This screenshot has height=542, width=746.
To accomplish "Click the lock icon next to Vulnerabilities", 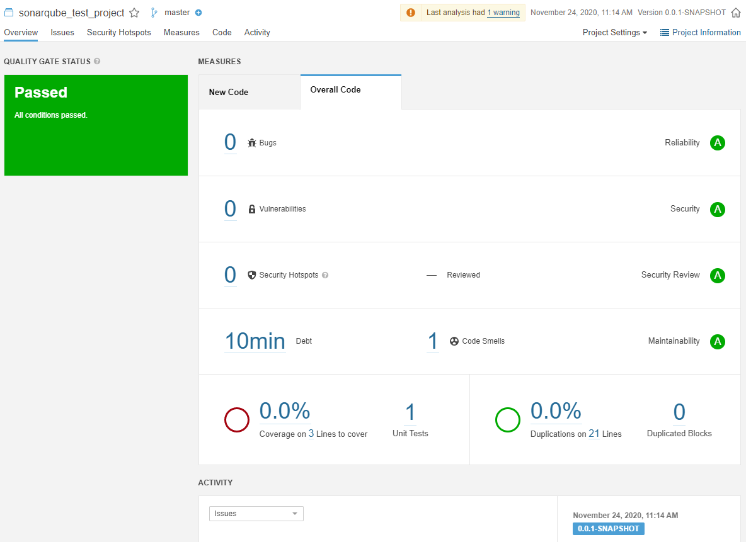I will (252, 209).
